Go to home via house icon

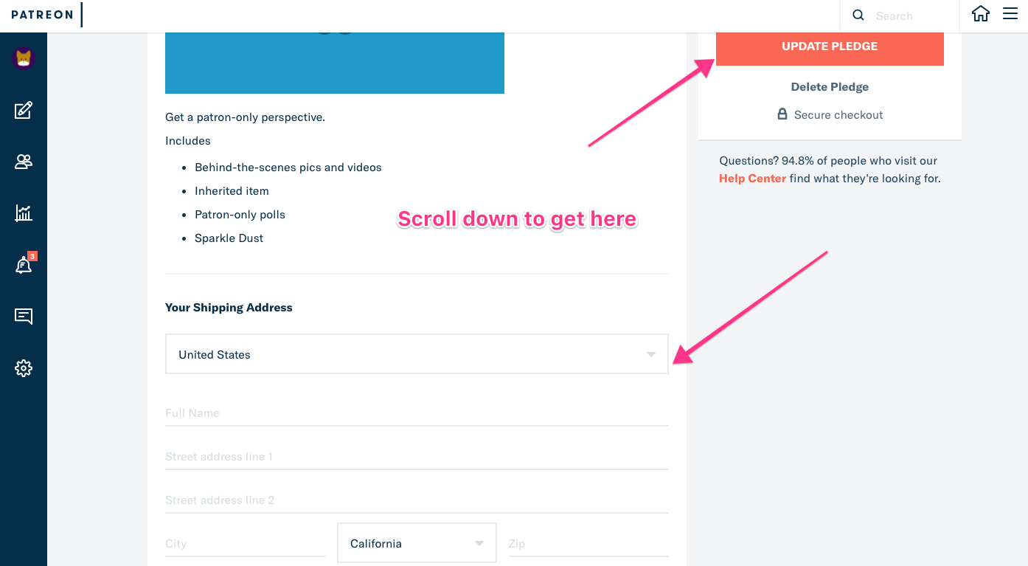pos(980,14)
